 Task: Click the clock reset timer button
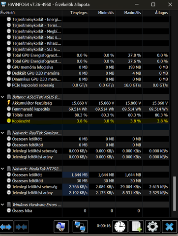(120, 227)
